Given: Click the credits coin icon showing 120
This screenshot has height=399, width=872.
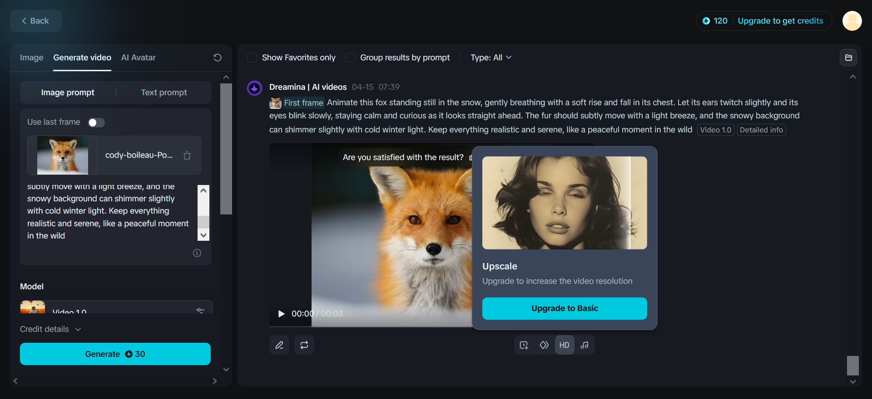Looking at the screenshot, I should tap(706, 21).
